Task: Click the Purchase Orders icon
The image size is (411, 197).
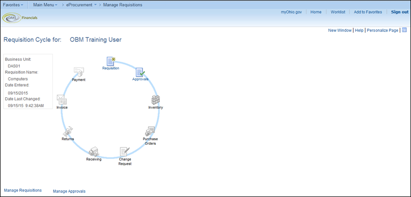Action: pyautogui.click(x=150, y=131)
